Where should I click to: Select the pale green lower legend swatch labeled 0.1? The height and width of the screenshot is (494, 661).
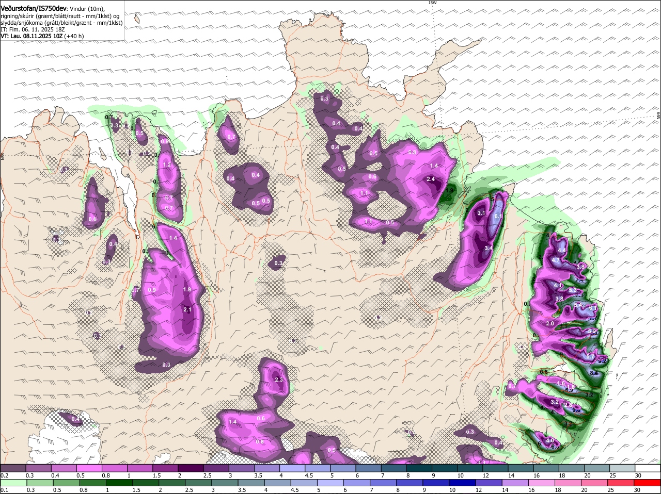[x=14, y=483]
